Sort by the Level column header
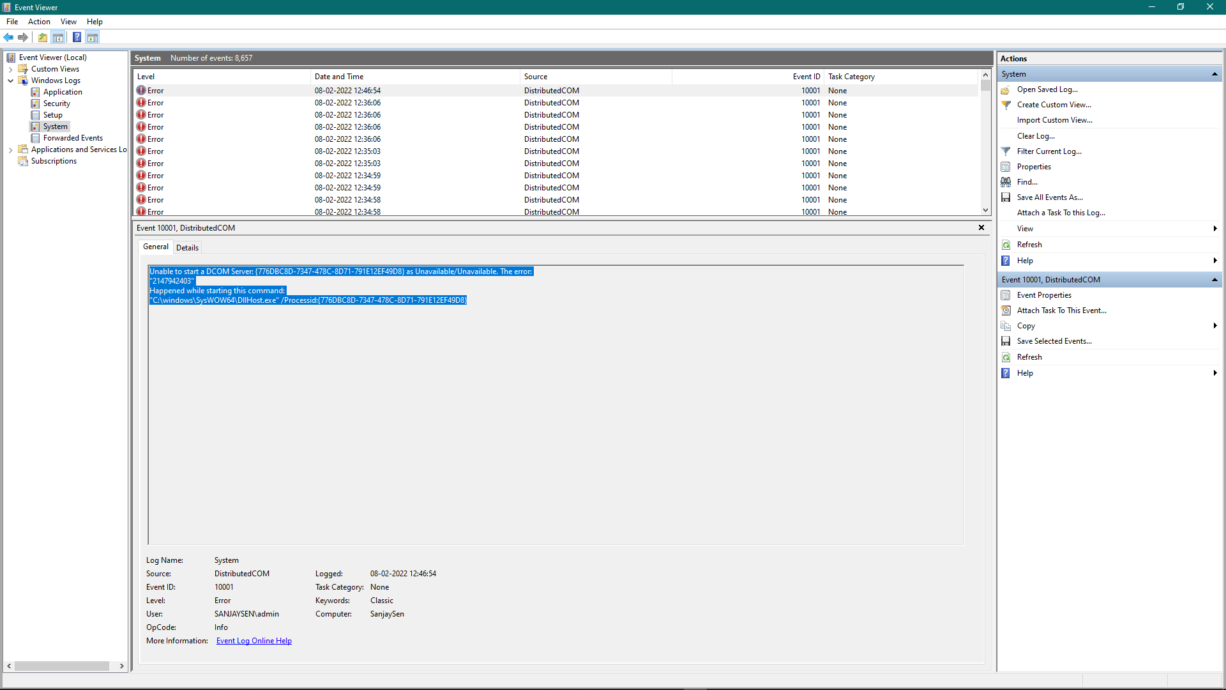Viewport: 1226px width, 690px height. point(222,77)
